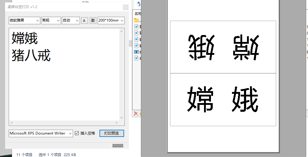The width and height of the screenshot is (308, 157).
Task: Open the 微软雅黑 font dropdown
Action: click(24, 20)
